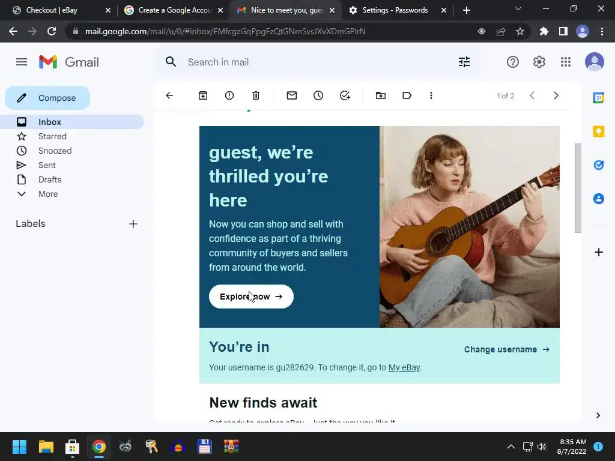This screenshot has width=615, height=461.
Task: Add email to Tasks
Action: [x=345, y=95]
